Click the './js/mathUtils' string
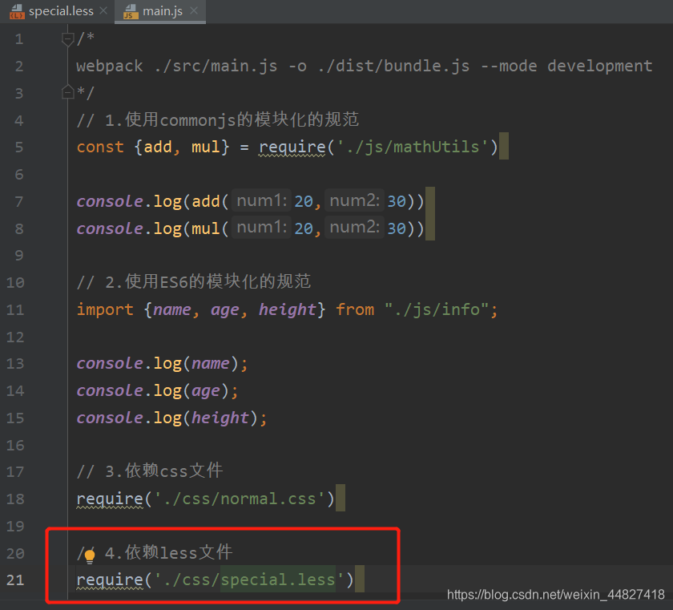The width and height of the screenshot is (673, 610). point(413,147)
